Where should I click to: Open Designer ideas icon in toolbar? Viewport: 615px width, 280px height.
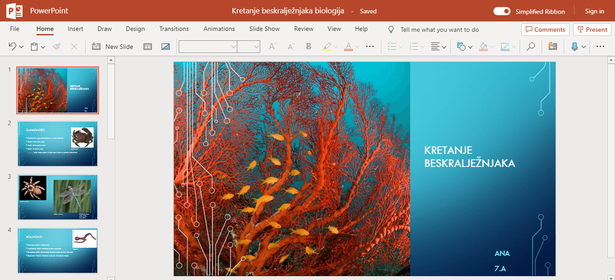click(552, 47)
